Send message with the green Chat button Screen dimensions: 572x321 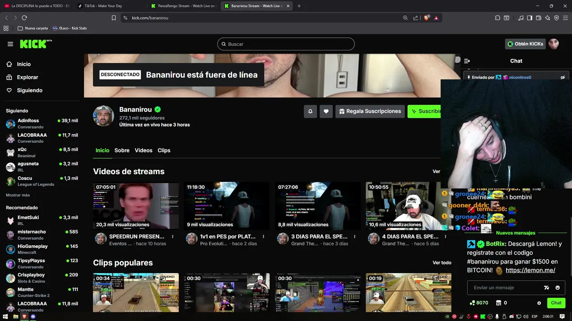pyautogui.click(x=556, y=303)
